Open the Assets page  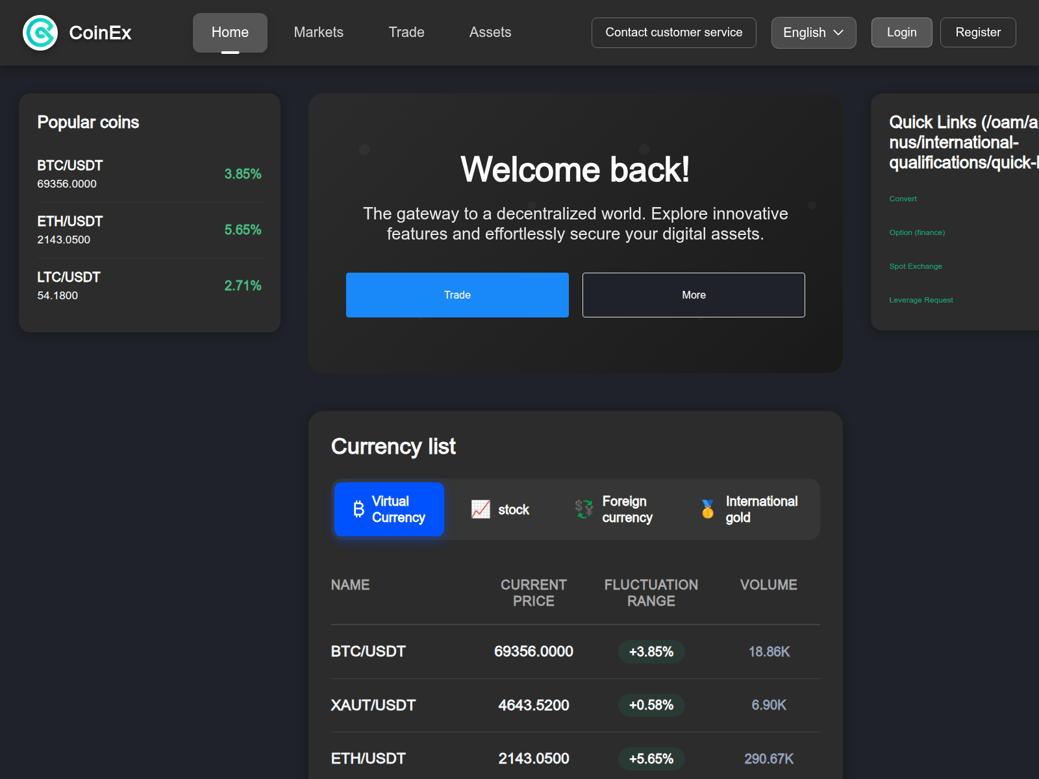[x=490, y=32]
